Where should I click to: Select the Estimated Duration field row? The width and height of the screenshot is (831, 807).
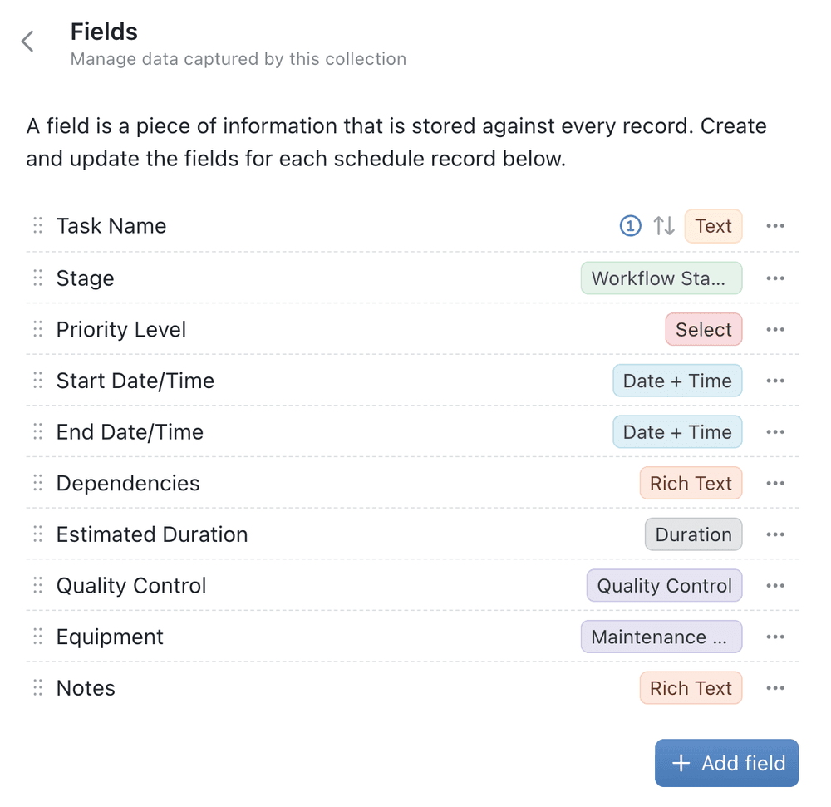(152, 535)
